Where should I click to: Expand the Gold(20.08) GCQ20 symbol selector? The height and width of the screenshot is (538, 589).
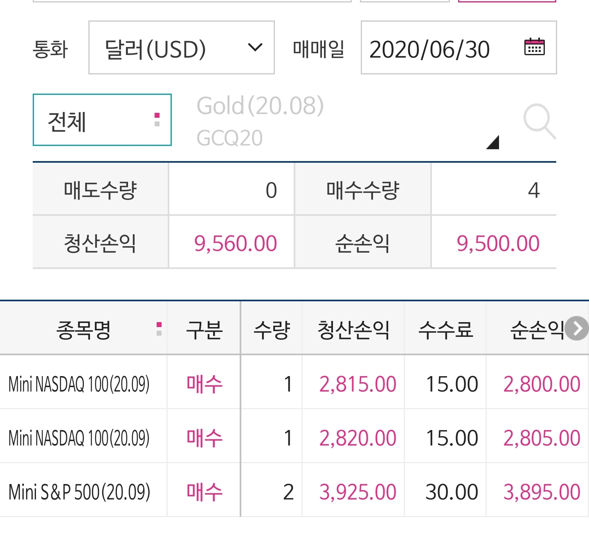pyautogui.click(x=348, y=121)
